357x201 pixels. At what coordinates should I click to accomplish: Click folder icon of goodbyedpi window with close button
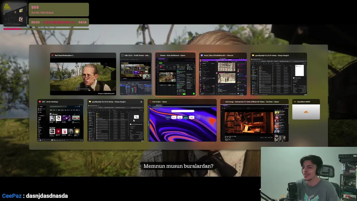click(90, 102)
